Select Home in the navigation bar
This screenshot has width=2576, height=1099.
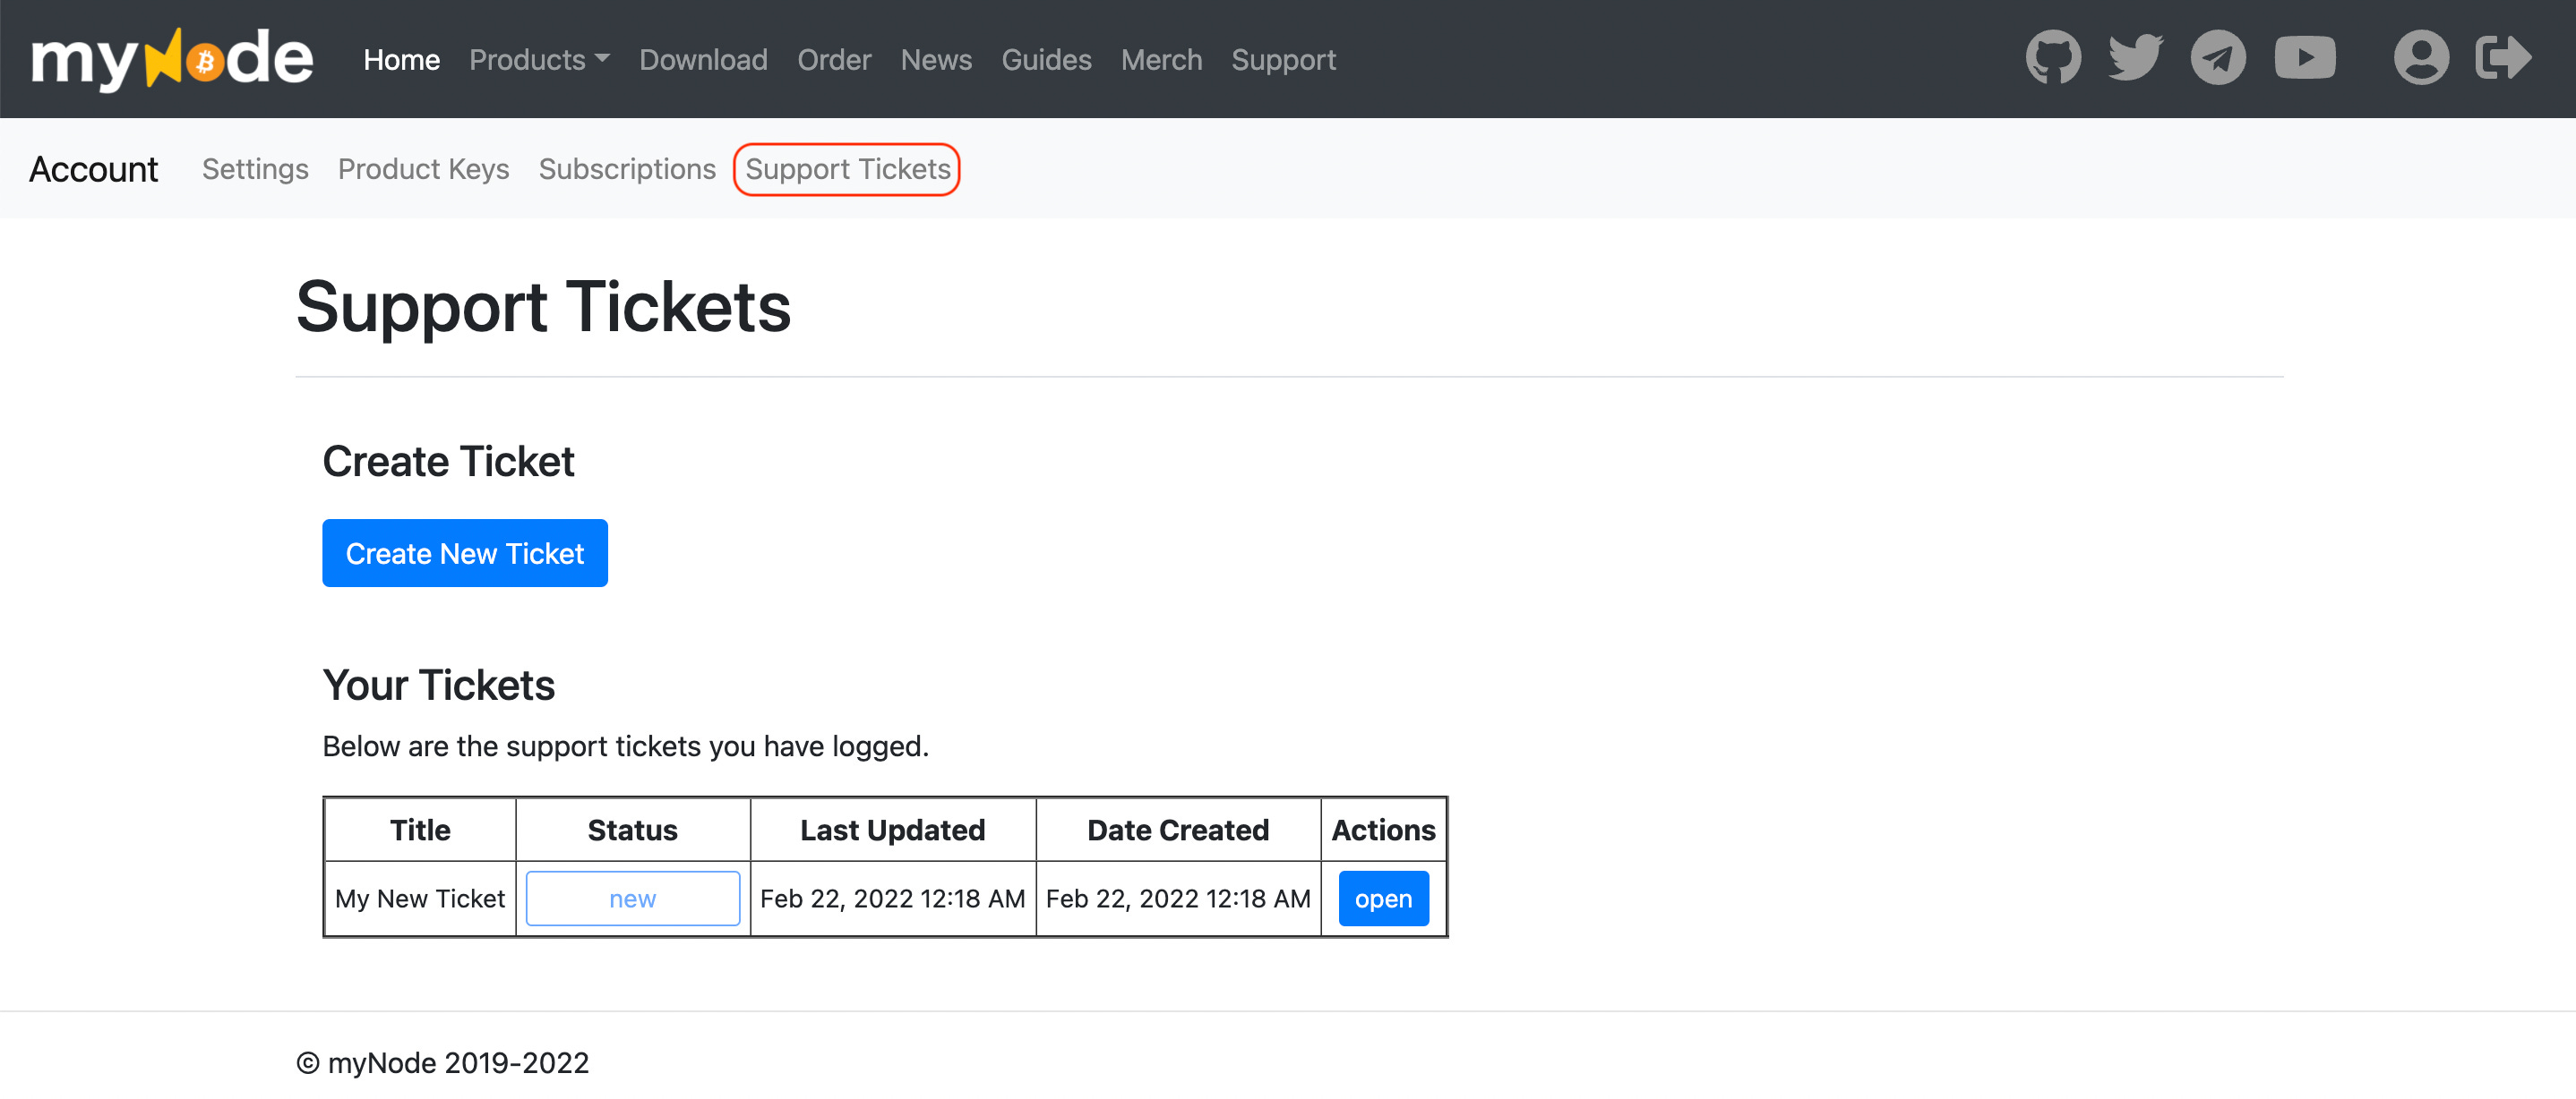point(400,60)
